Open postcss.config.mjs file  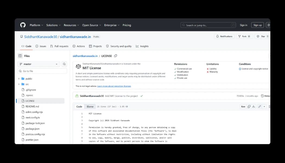(35, 134)
